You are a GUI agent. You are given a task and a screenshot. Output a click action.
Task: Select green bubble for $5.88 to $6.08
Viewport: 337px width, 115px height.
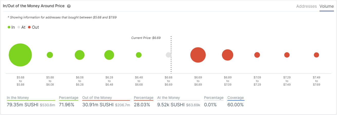point(50,55)
